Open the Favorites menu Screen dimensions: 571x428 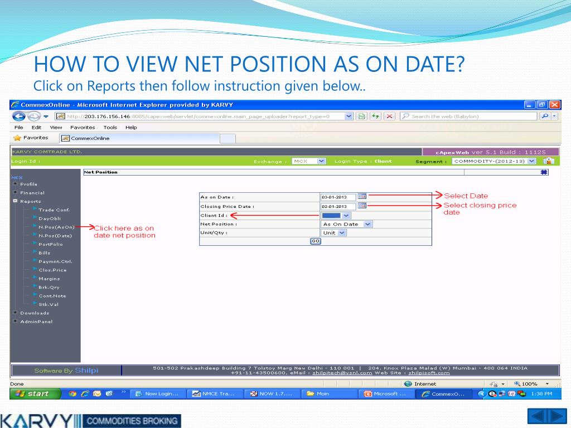[83, 128]
